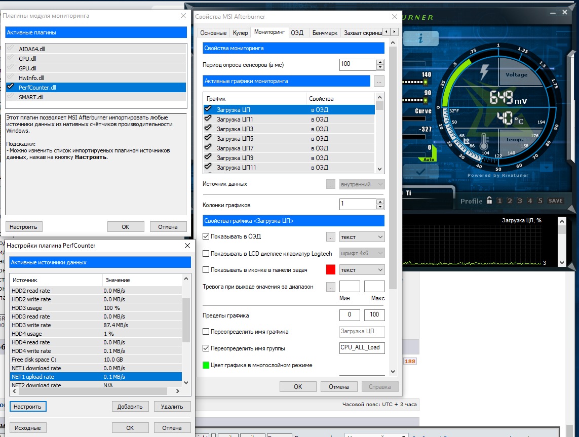Viewport: 579px width, 437px height.
Task: Open the OSD display type 'текст' dropdown
Action: pos(362,237)
